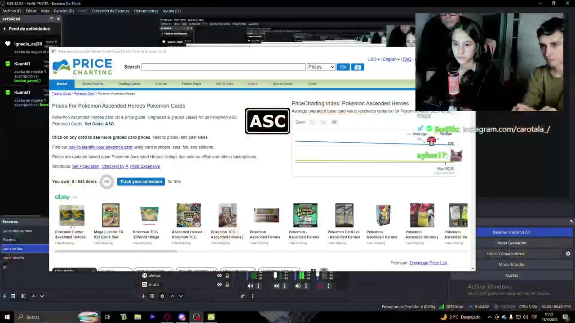The image size is (575, 323).
Task: Click the Iniciar Grabación button
Action: (x=511, y=243)
